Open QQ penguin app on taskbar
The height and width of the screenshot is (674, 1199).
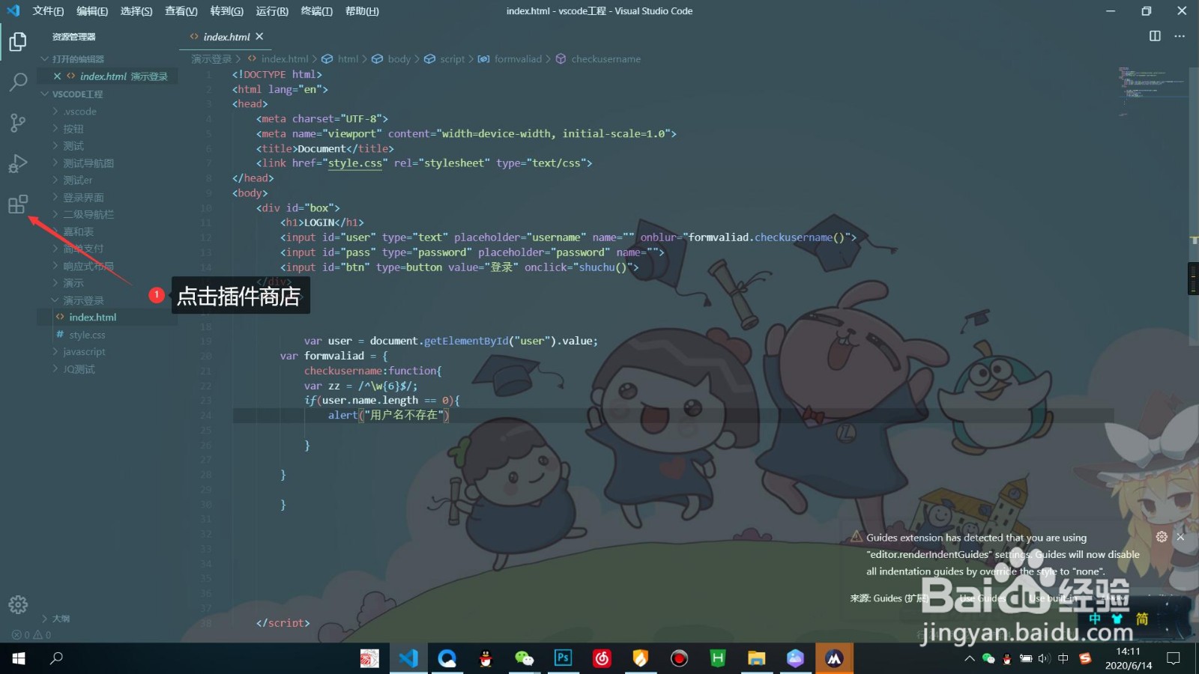pos(486,658)
